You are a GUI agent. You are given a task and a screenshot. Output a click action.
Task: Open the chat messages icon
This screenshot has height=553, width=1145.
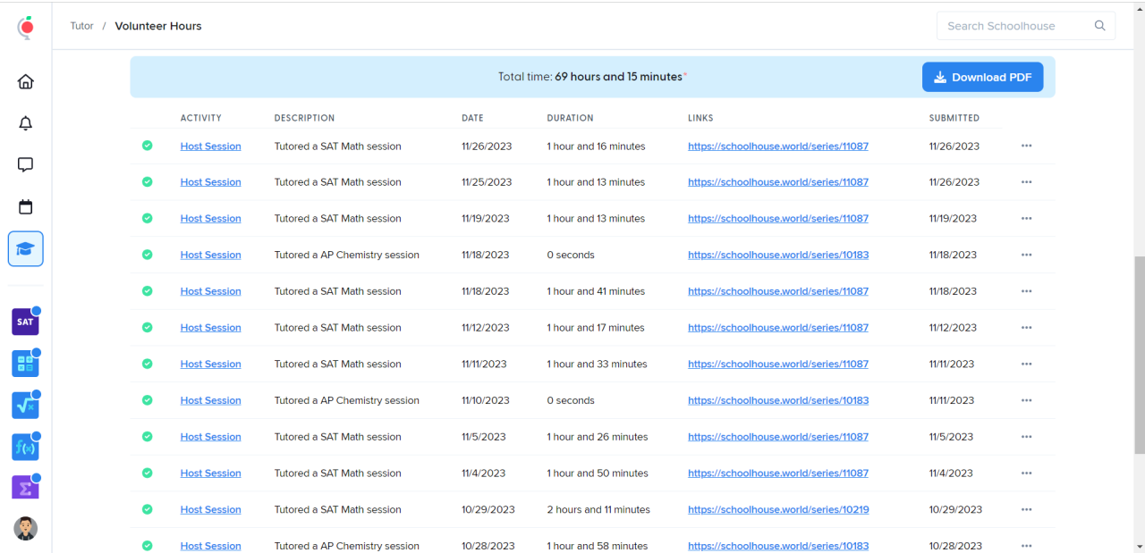point(26,165)
